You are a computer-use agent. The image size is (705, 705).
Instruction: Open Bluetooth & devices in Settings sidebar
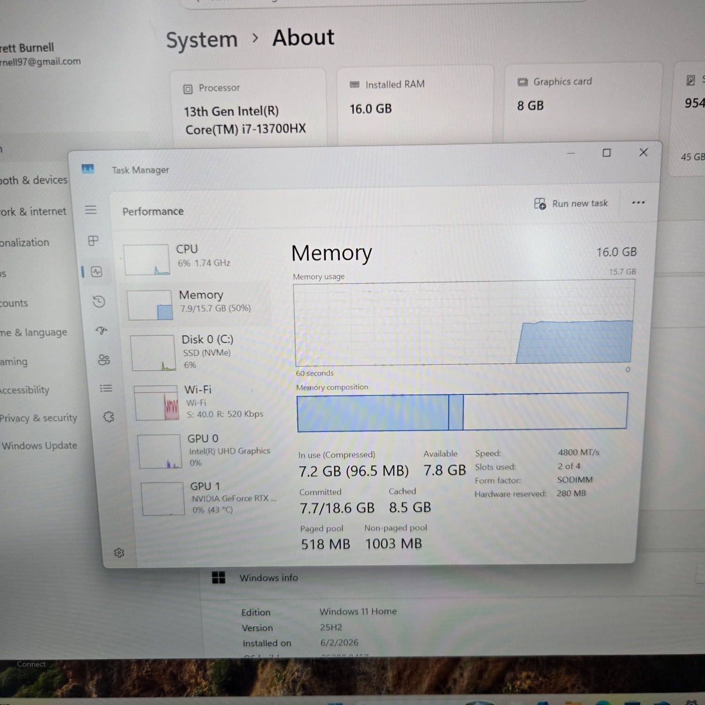33,180
